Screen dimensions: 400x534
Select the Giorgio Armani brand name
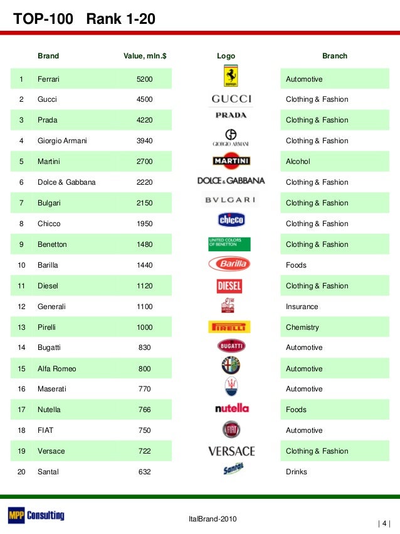[62, 141]
